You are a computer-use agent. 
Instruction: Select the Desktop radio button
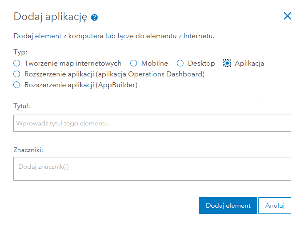(180, 64)
